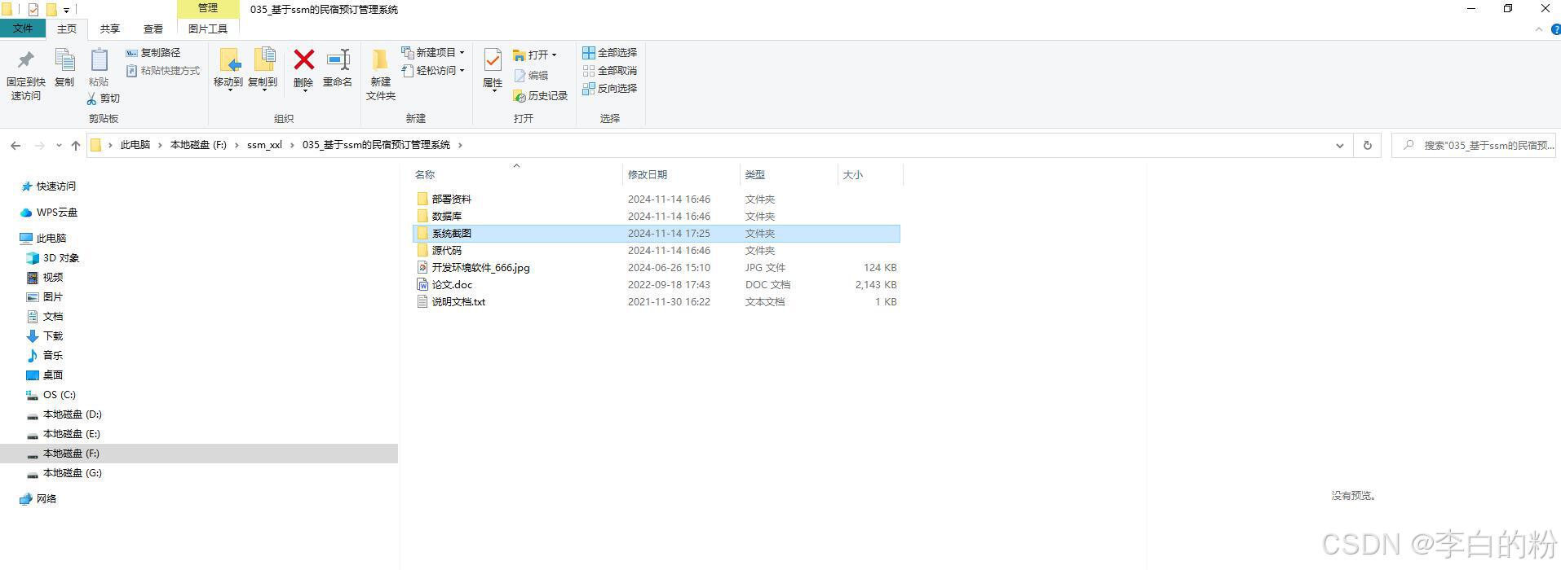The width and height of the screenshot is (1561, 570).
Task: Select file 开发环境软件_666.jpg
Action: click(657, 268)
